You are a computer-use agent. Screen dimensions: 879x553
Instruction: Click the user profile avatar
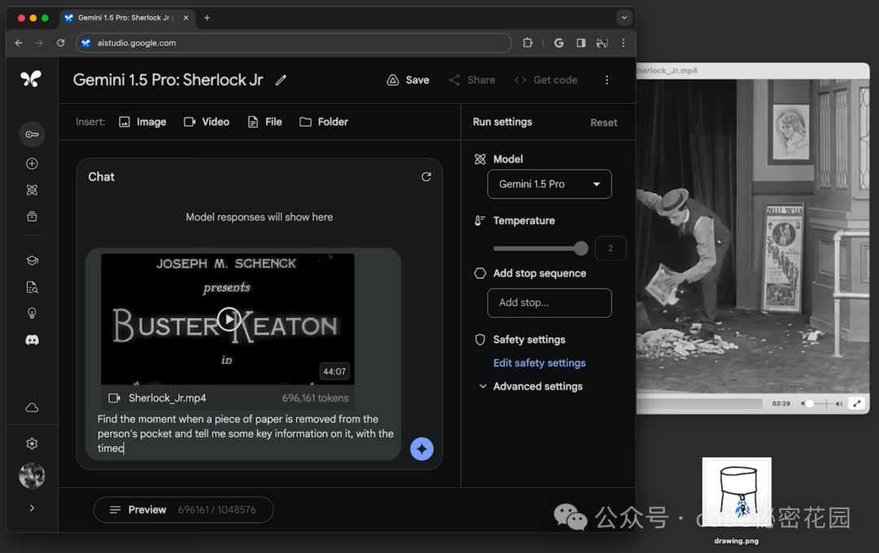click(x=32, y=476)
